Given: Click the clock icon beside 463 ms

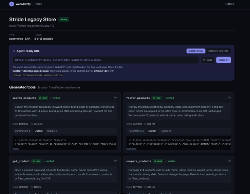Looking at the screenshot, I should coord(145,187).
